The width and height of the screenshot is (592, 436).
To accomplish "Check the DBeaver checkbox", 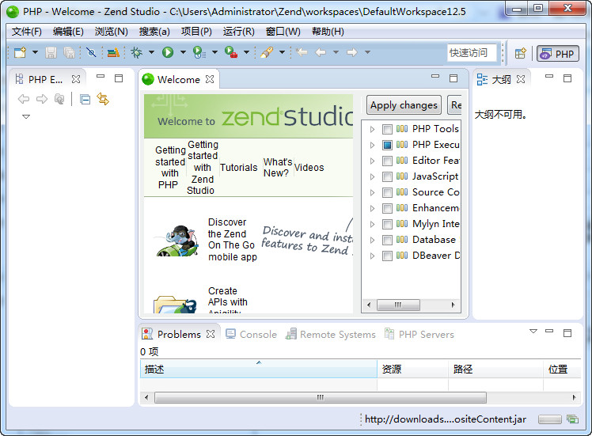I will (x=387, y=256).
